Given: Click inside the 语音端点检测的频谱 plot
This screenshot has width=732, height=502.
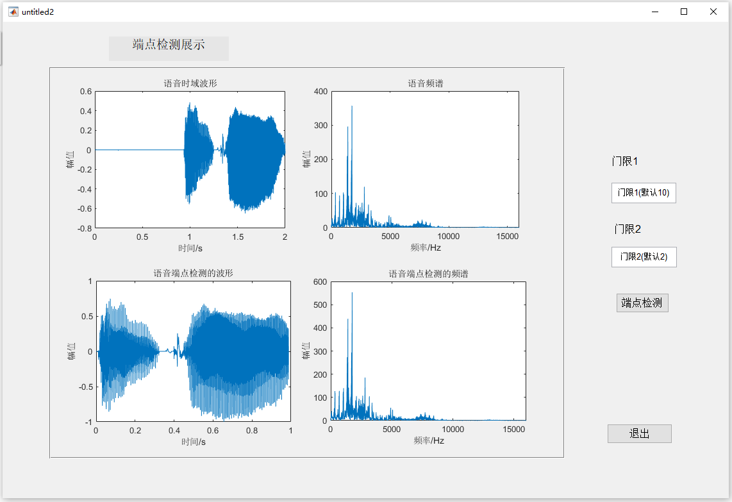Looking at the screenshot, I should click(x=428, y=351).
